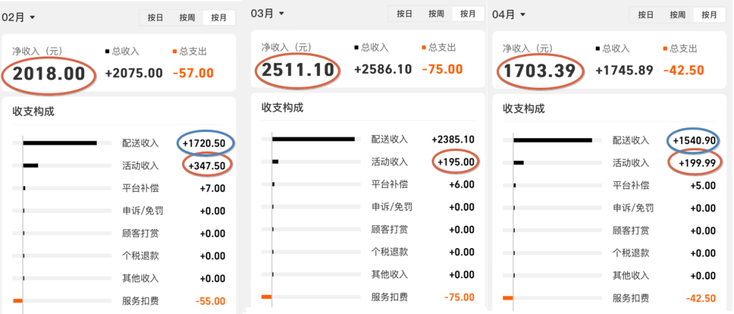Open the 03月 month dropdown
Image resolution: width=734 pixels, height=314 pixels.
(268, 14)
